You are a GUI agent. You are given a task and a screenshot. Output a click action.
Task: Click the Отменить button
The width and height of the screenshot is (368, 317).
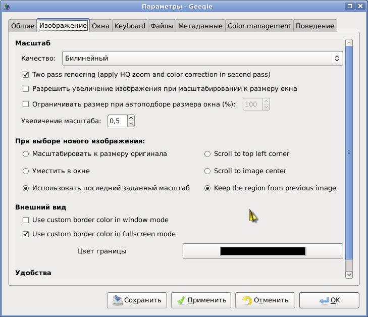pos(265,300)
